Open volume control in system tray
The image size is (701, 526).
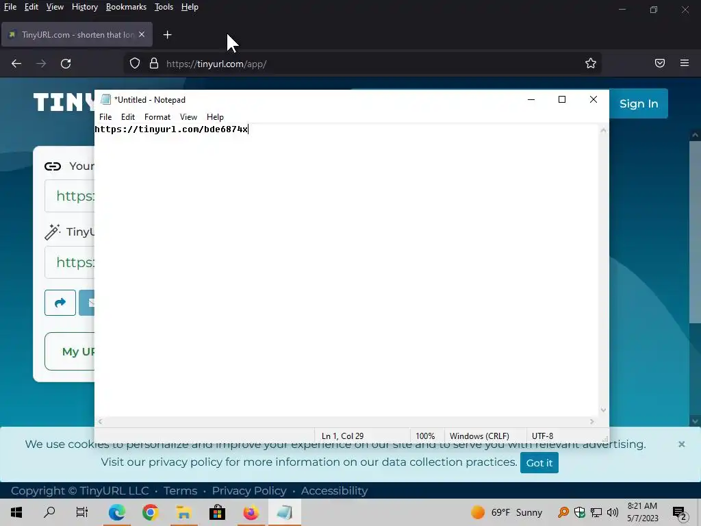(x=613, y=512)
